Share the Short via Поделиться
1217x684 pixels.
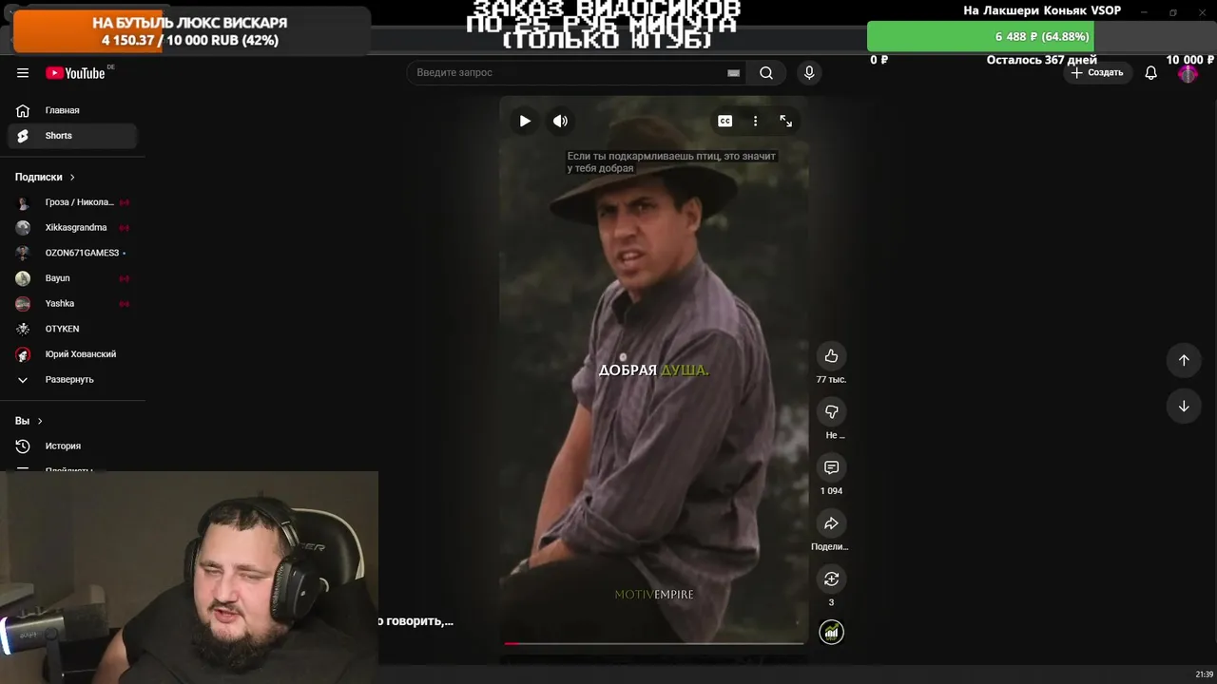point(831,523)
